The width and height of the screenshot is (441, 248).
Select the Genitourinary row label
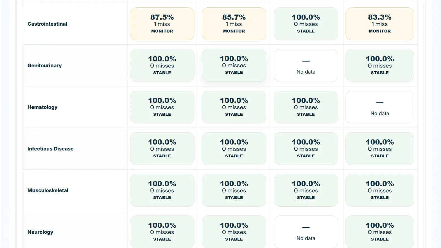click(x=45, y=66)
